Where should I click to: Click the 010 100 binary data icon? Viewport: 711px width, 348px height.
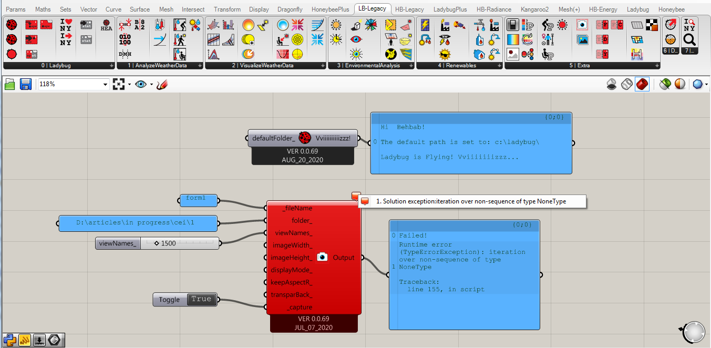pyautogui.click(x=125, y=39)
